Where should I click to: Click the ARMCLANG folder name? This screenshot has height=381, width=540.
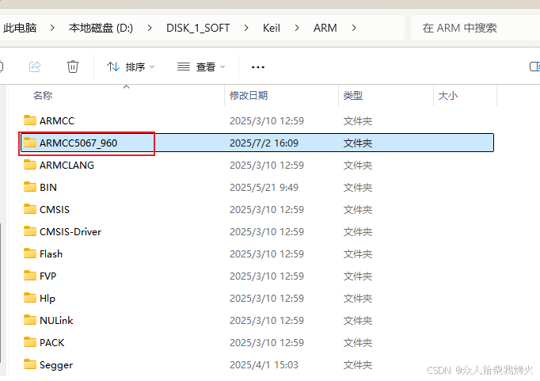click(67, 166)
